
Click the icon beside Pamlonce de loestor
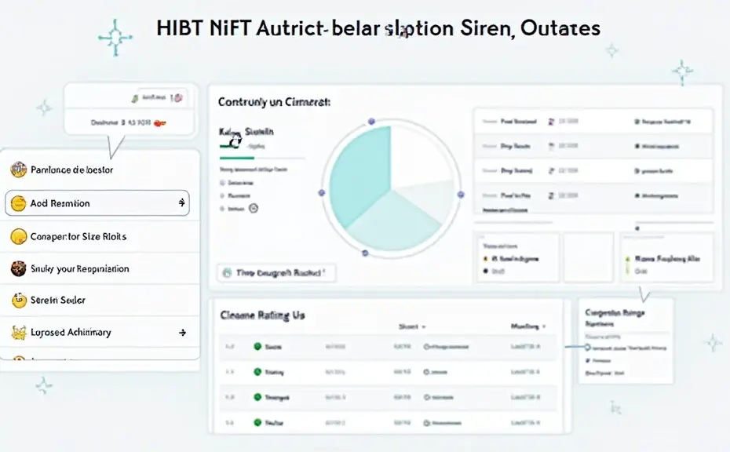pos(18,169)
